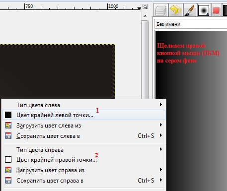Click the vertical scrollbar up arrow

[x=145, y=16]
